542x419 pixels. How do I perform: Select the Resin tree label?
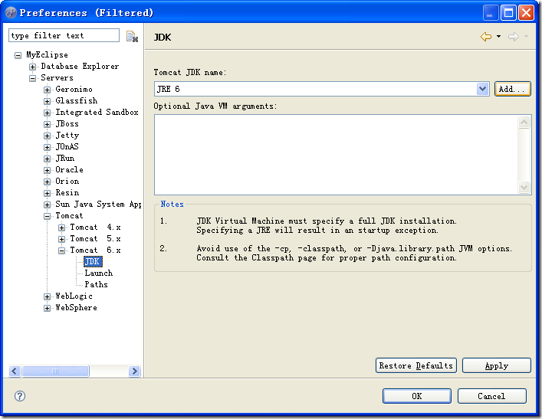[x=67, y=192]
